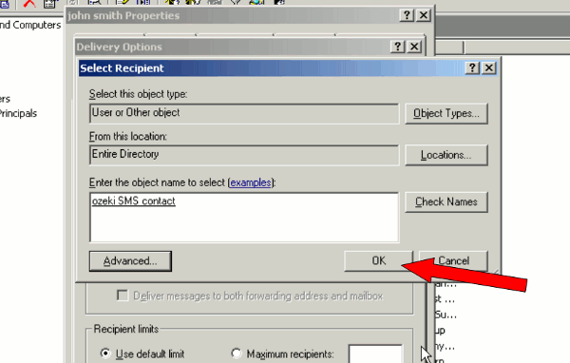Close the Select Recipient dialog
Image resolution: width=570 pixels, height=363 pixels.
pyautogui.click(x=489, y=68)
